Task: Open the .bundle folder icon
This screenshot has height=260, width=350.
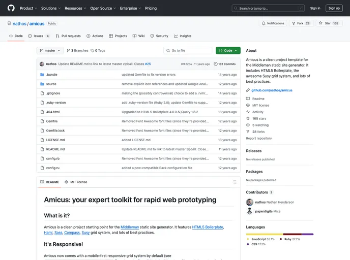Action: tap(42, 75)
